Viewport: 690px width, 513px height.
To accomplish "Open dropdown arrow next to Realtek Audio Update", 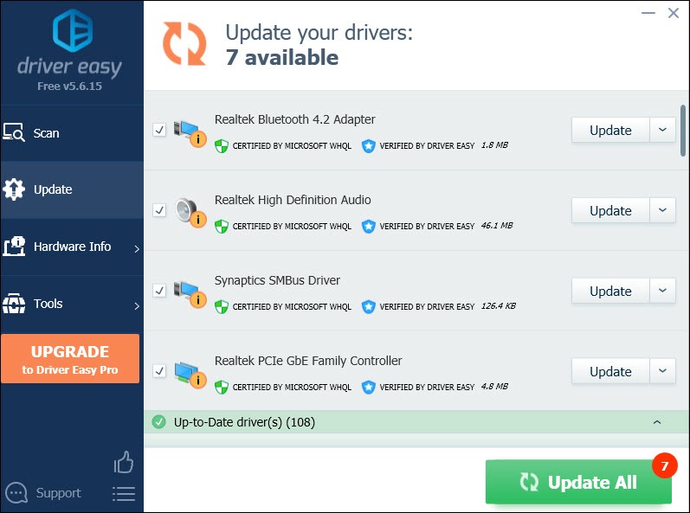I will [x=662, y=210].
